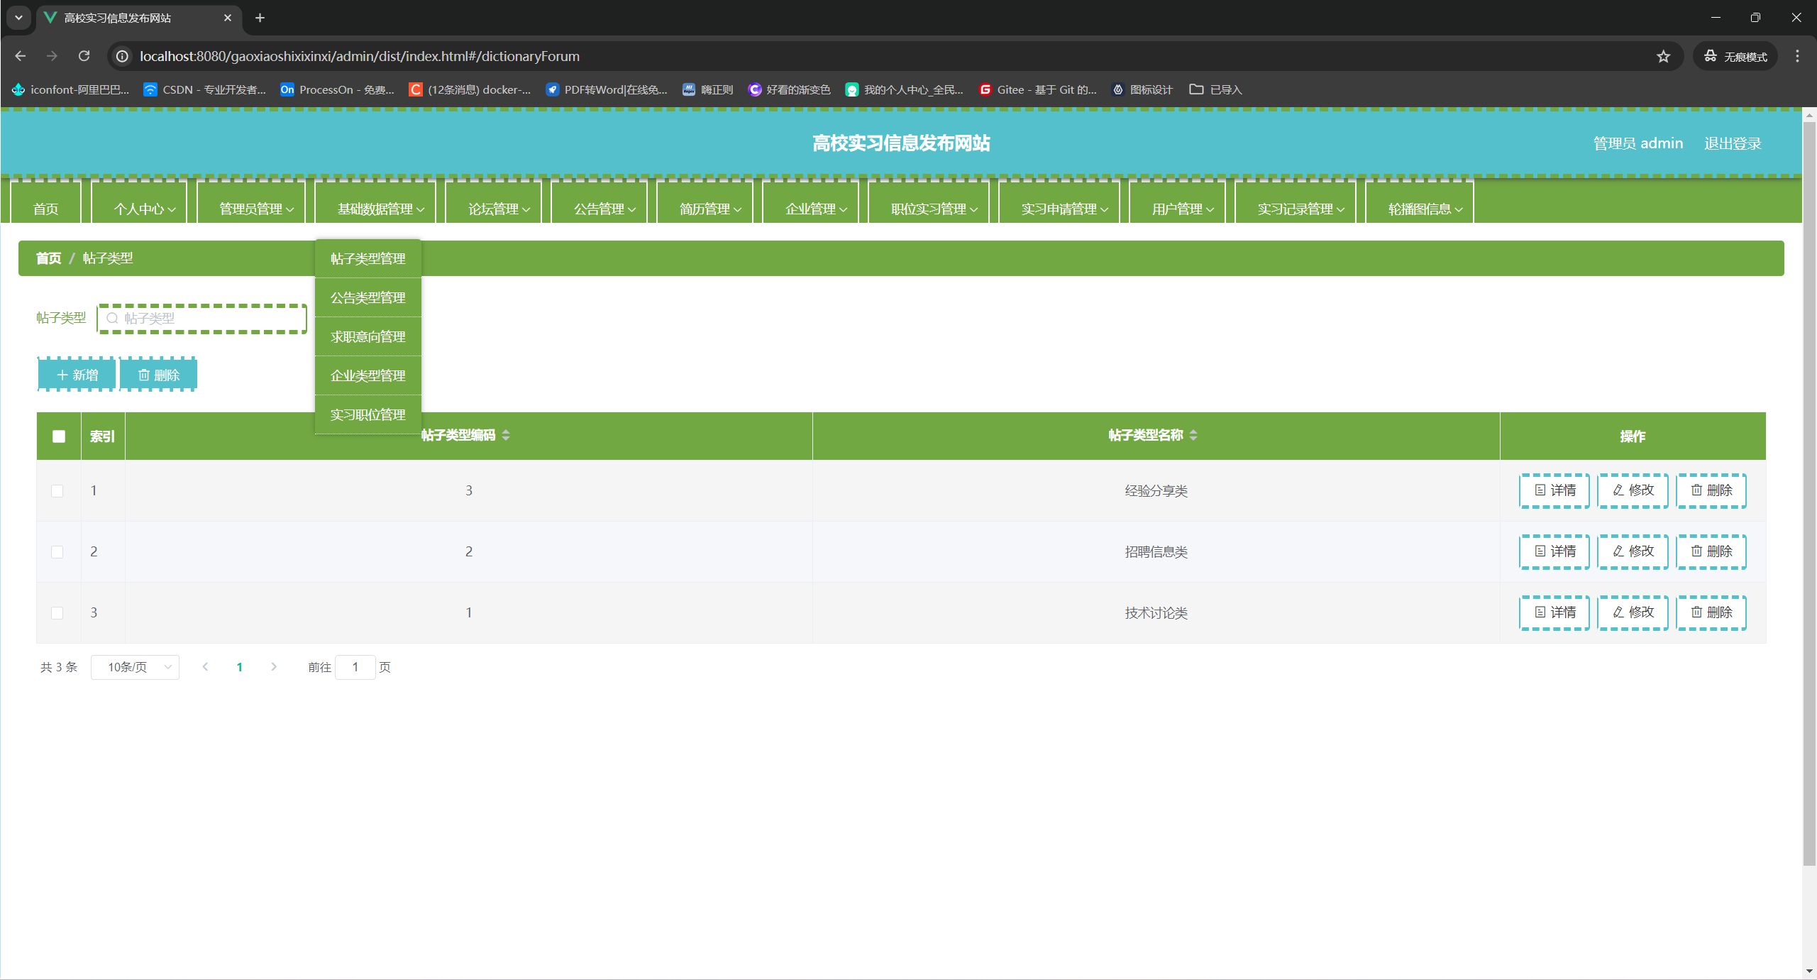1817x980 pixels.
Task: Reload the page with the refresh icon
Action: point(84,56)
